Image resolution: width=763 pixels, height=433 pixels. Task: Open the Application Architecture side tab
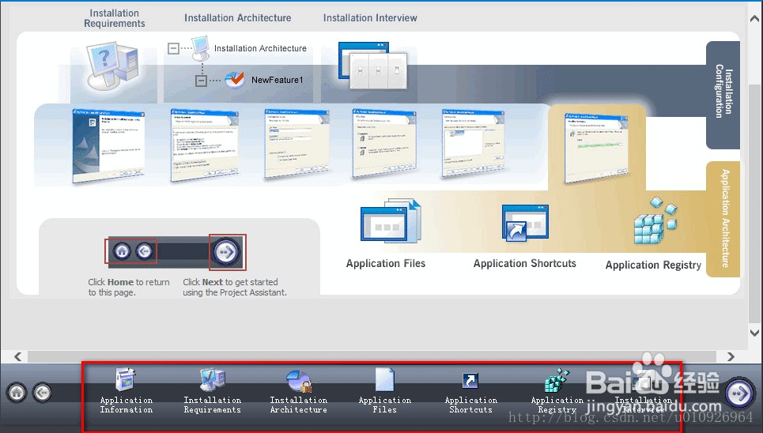coord(723,219)
